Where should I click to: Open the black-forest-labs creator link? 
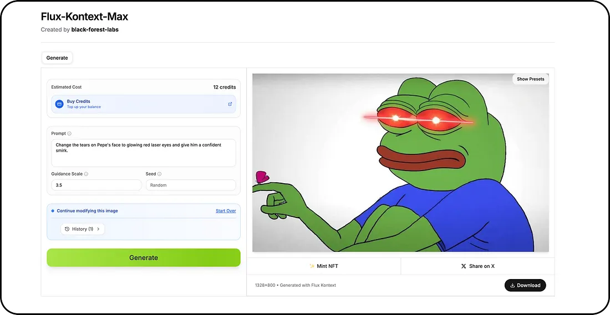[x=95, y=29]
